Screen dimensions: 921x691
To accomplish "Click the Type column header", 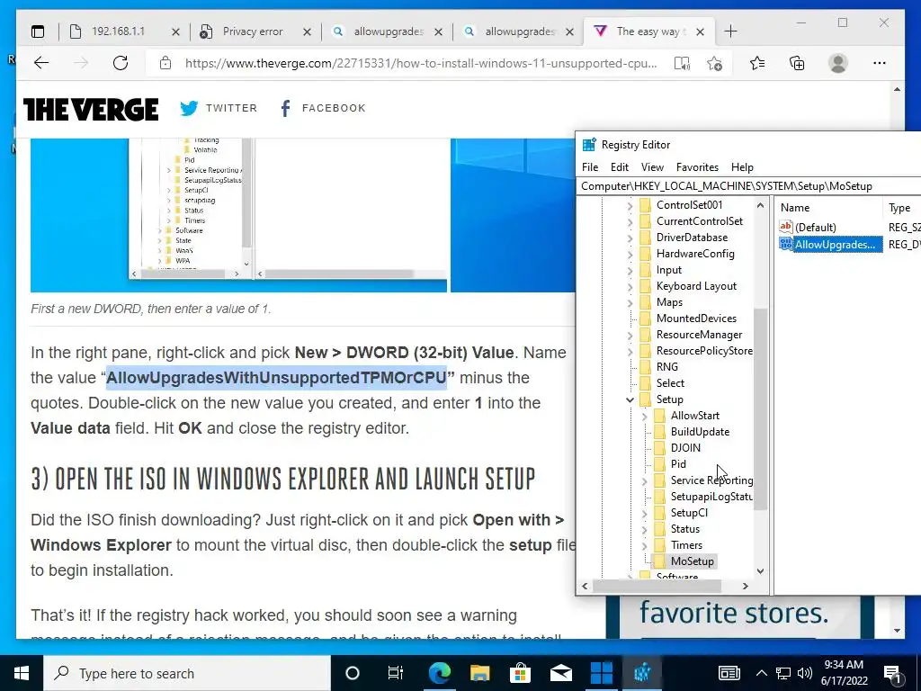I will pyautogui.click(x=901, y=208).
